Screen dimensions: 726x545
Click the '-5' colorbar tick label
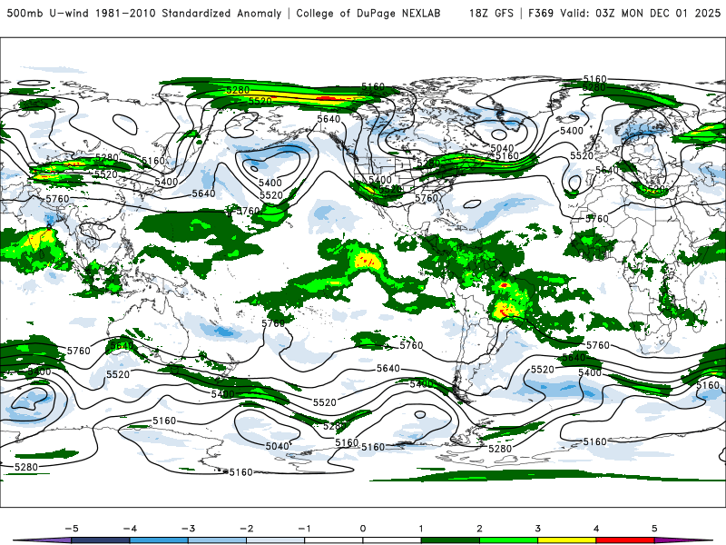[x=72, y=529]
